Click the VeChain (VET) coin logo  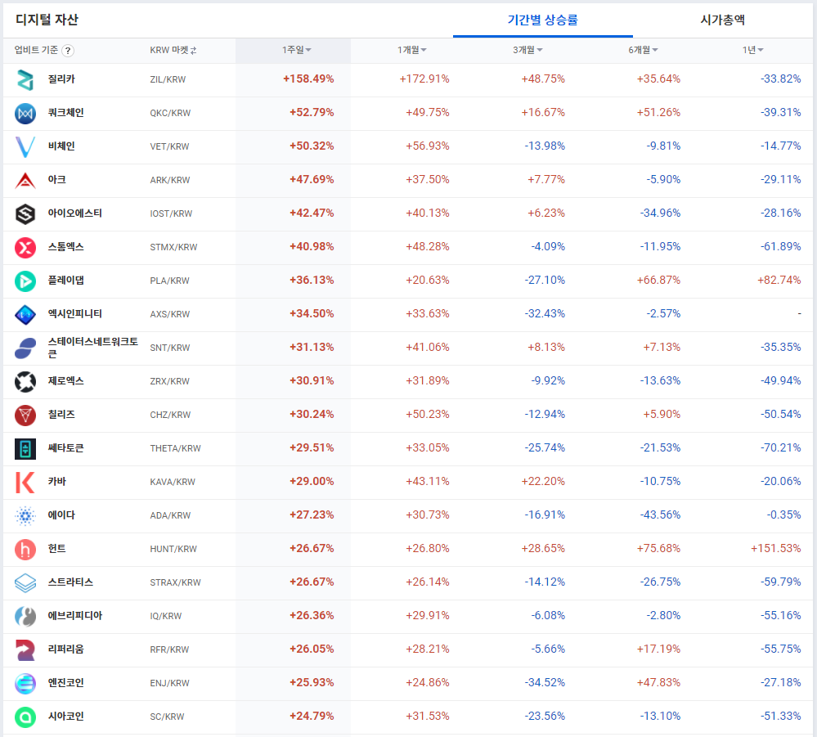(25, 147)
